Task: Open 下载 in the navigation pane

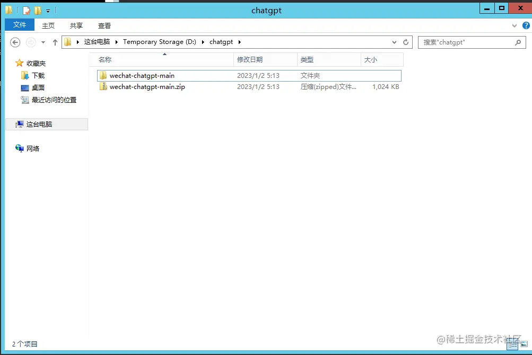Action: 38,76
